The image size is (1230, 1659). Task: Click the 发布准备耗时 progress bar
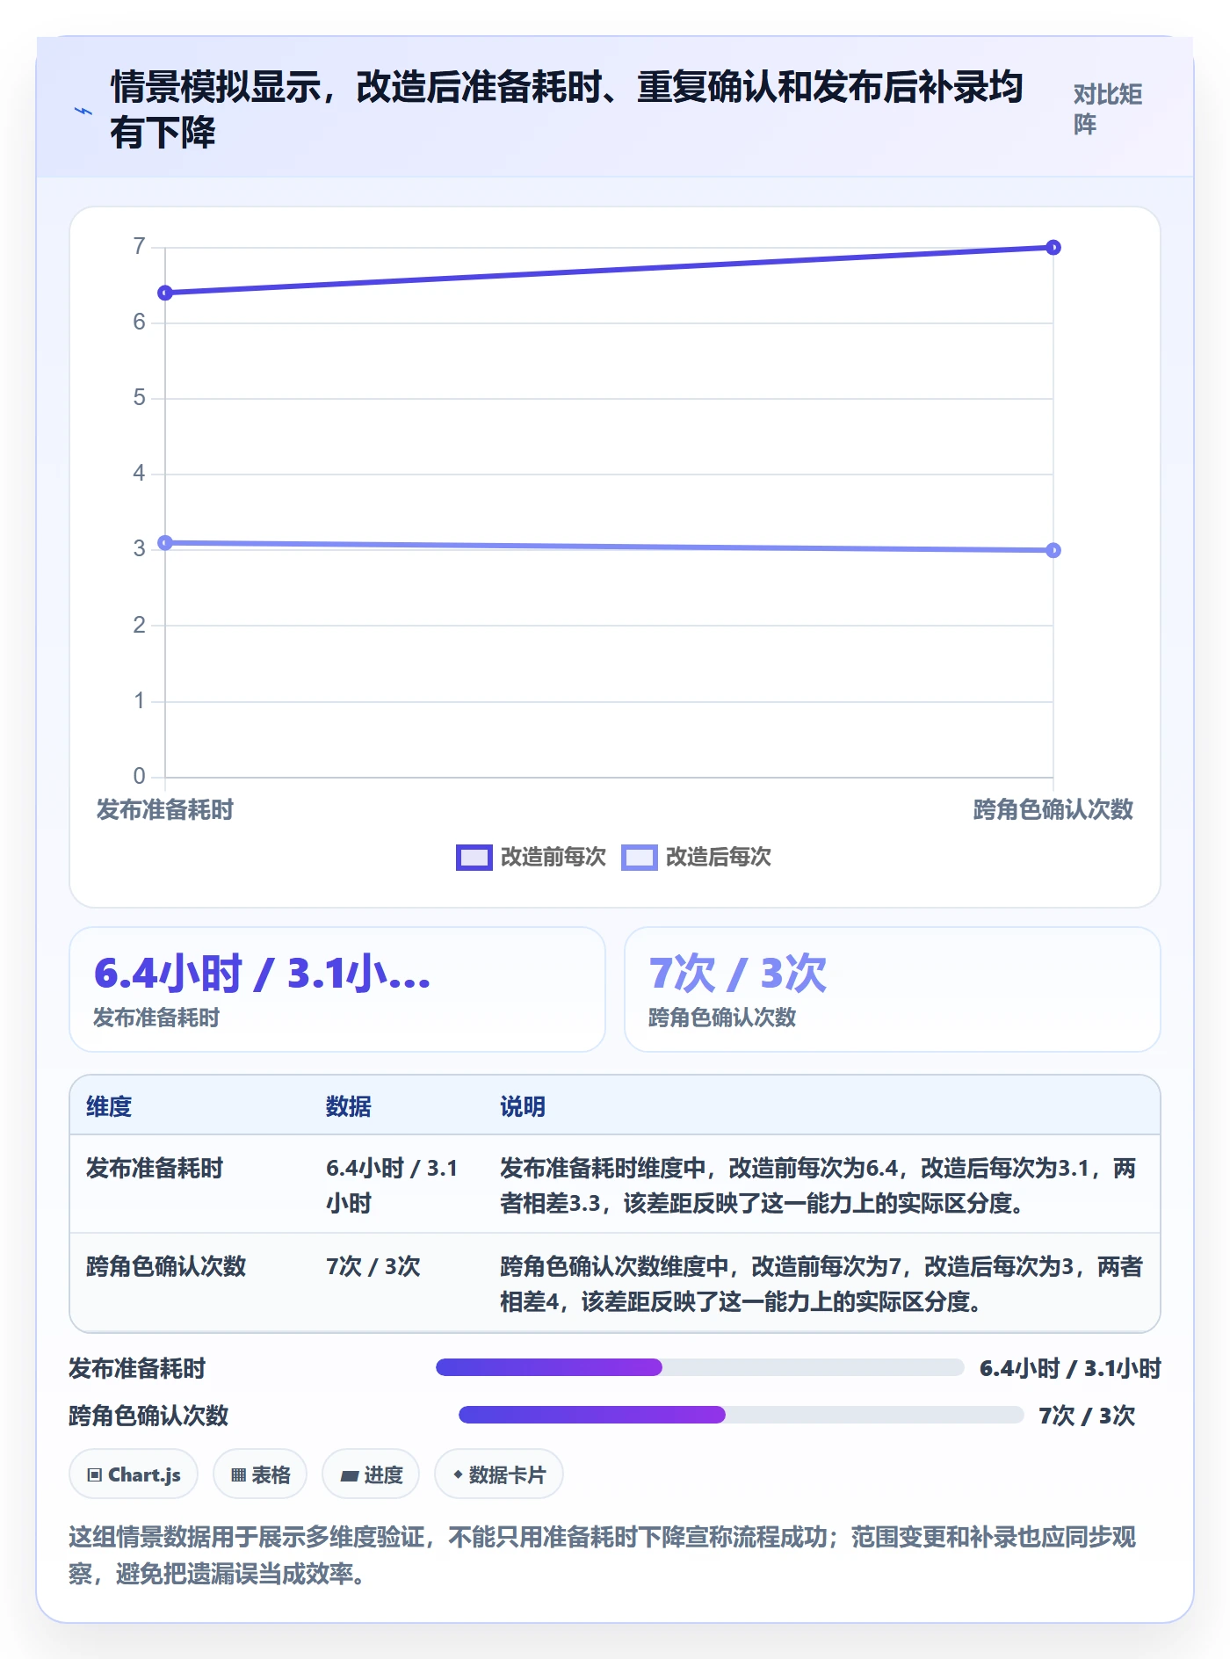click(x=700, y=1367)
